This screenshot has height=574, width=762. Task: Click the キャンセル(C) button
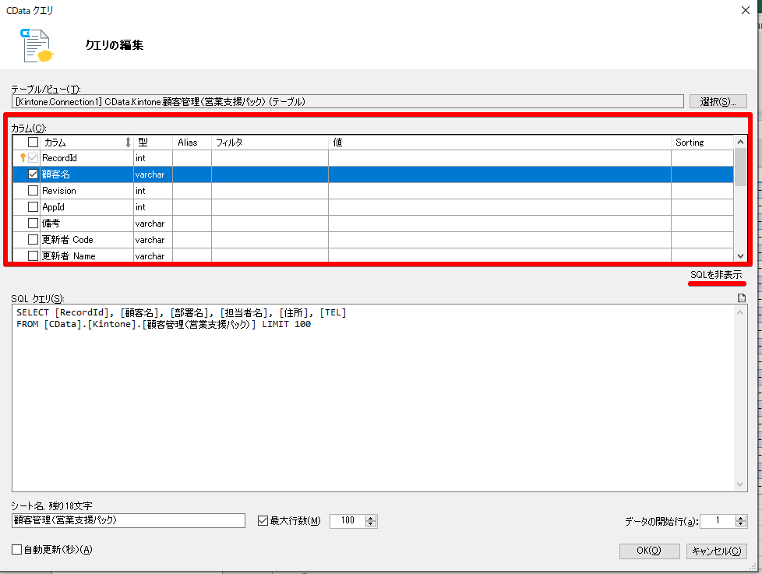pyautogui.click(x=716, y=551)
